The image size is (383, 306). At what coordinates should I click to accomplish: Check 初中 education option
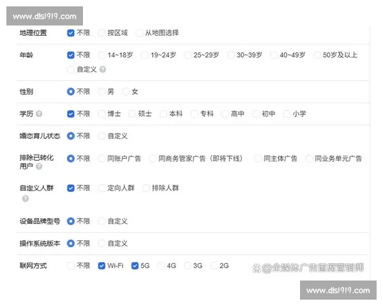click(x=256, y=114)
